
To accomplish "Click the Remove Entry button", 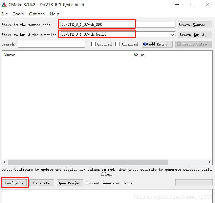I will [x=194, y=44].
